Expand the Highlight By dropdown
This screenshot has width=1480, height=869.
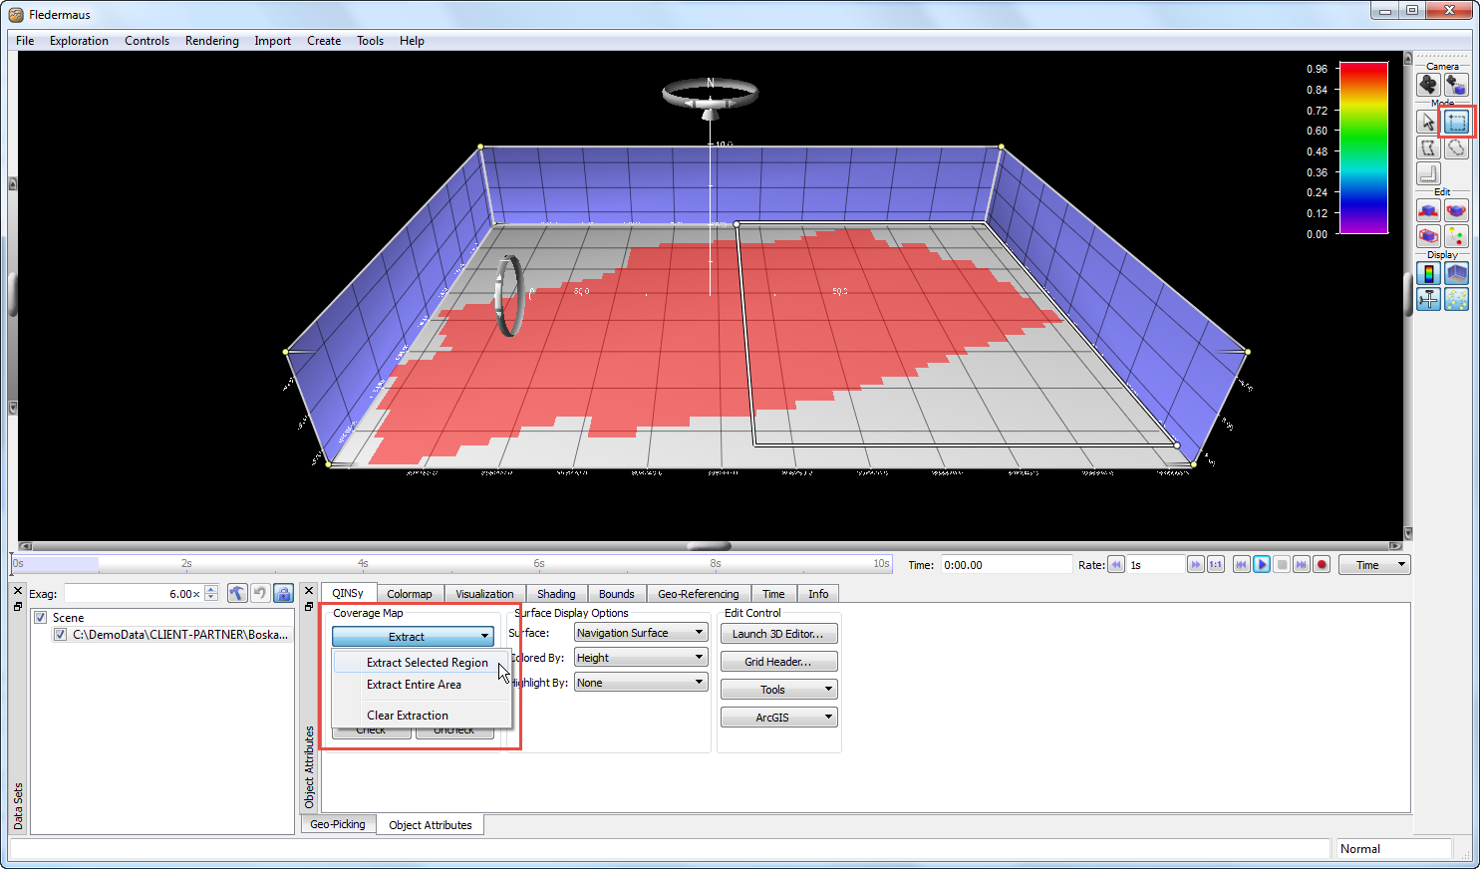641,683
